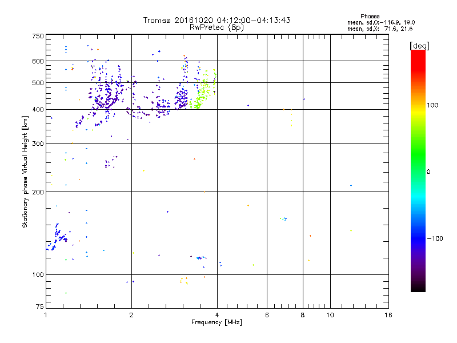Click the x-axis tick label '16'
This screenshot has height=343, width=457.
pos(388,315)
